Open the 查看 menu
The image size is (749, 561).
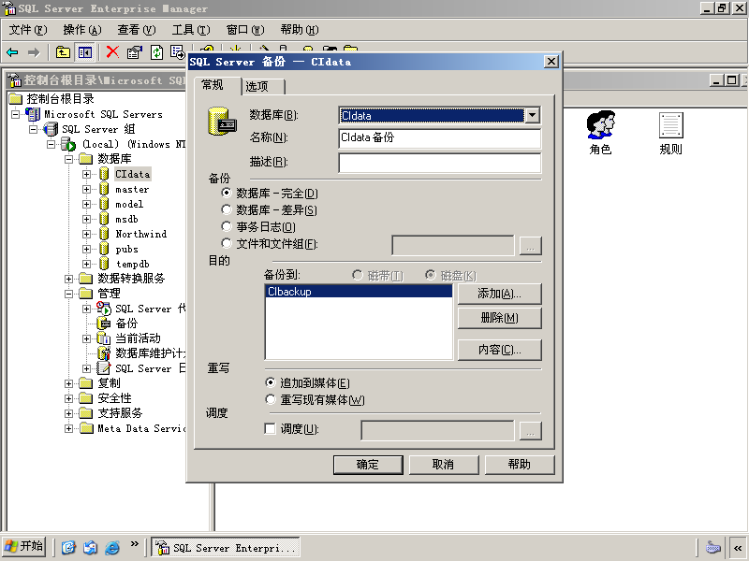coord(137,30)
